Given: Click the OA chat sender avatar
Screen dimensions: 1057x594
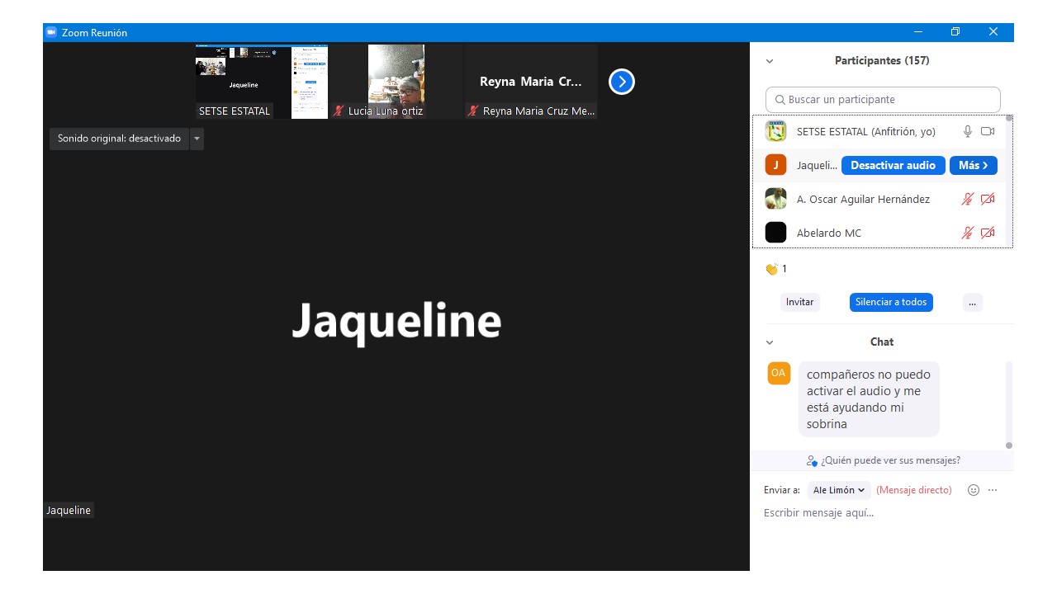Looking at the screenshot, I should pos(778,373).
